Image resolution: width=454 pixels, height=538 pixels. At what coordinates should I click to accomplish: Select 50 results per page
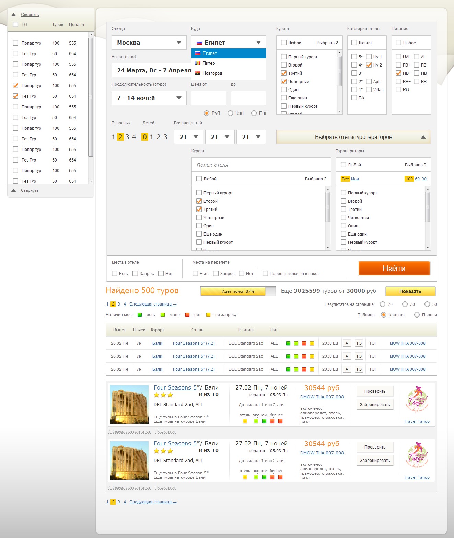pyautogui.click(x=427, y=304)
